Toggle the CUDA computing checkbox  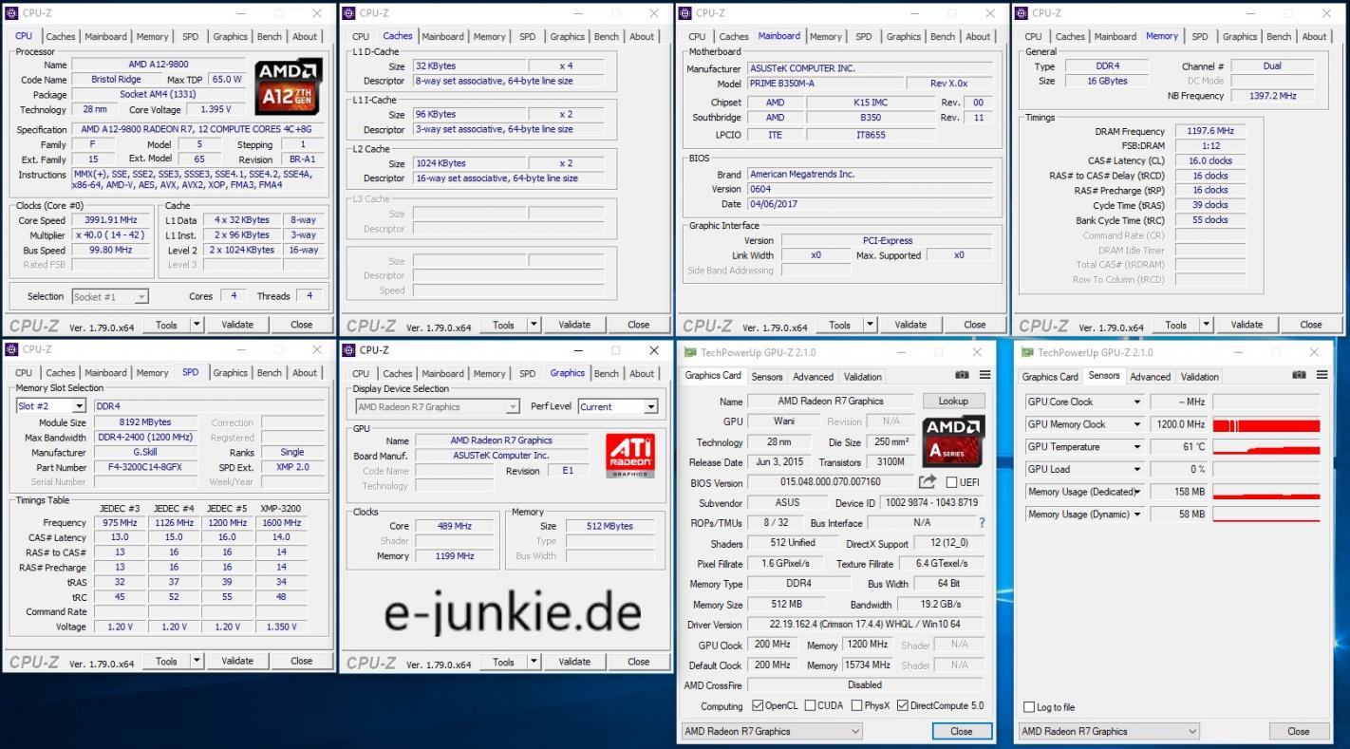[x=809, y=705]
